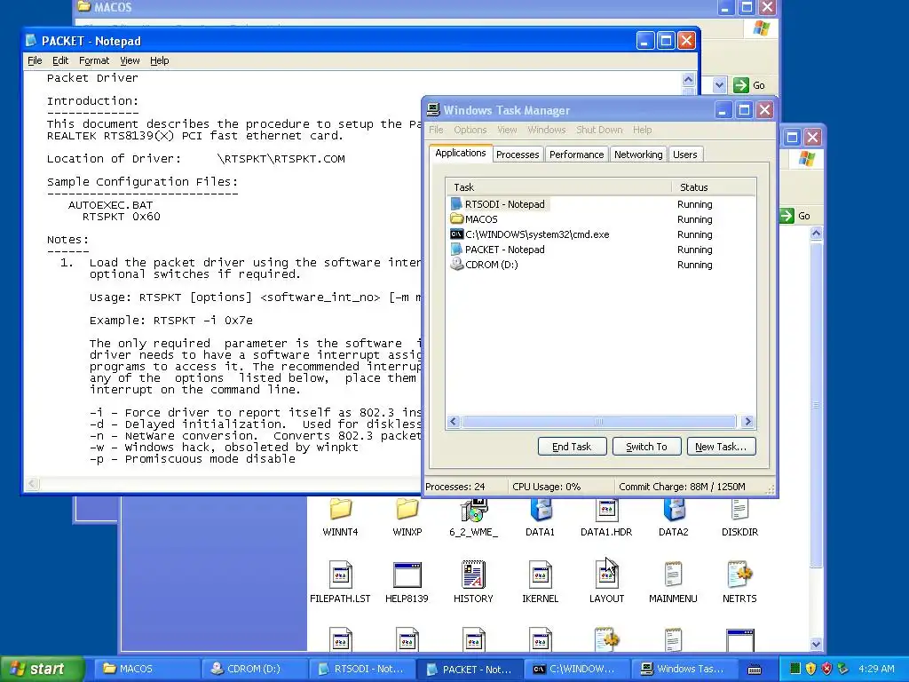Click the Windows Tas... taskbar button
The height and width of the screenshot is (682, 909).
point(684,669)
